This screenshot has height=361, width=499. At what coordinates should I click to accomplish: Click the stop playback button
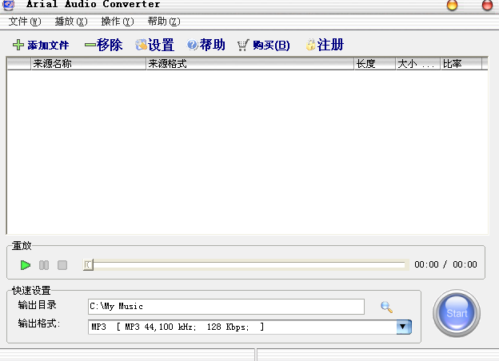(62, 265)
